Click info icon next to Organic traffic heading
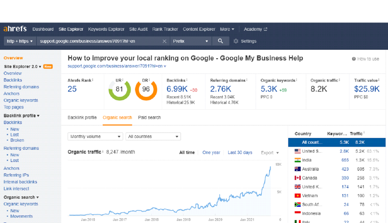Screen dimensions: 388x223 click(x=103, y=151)
